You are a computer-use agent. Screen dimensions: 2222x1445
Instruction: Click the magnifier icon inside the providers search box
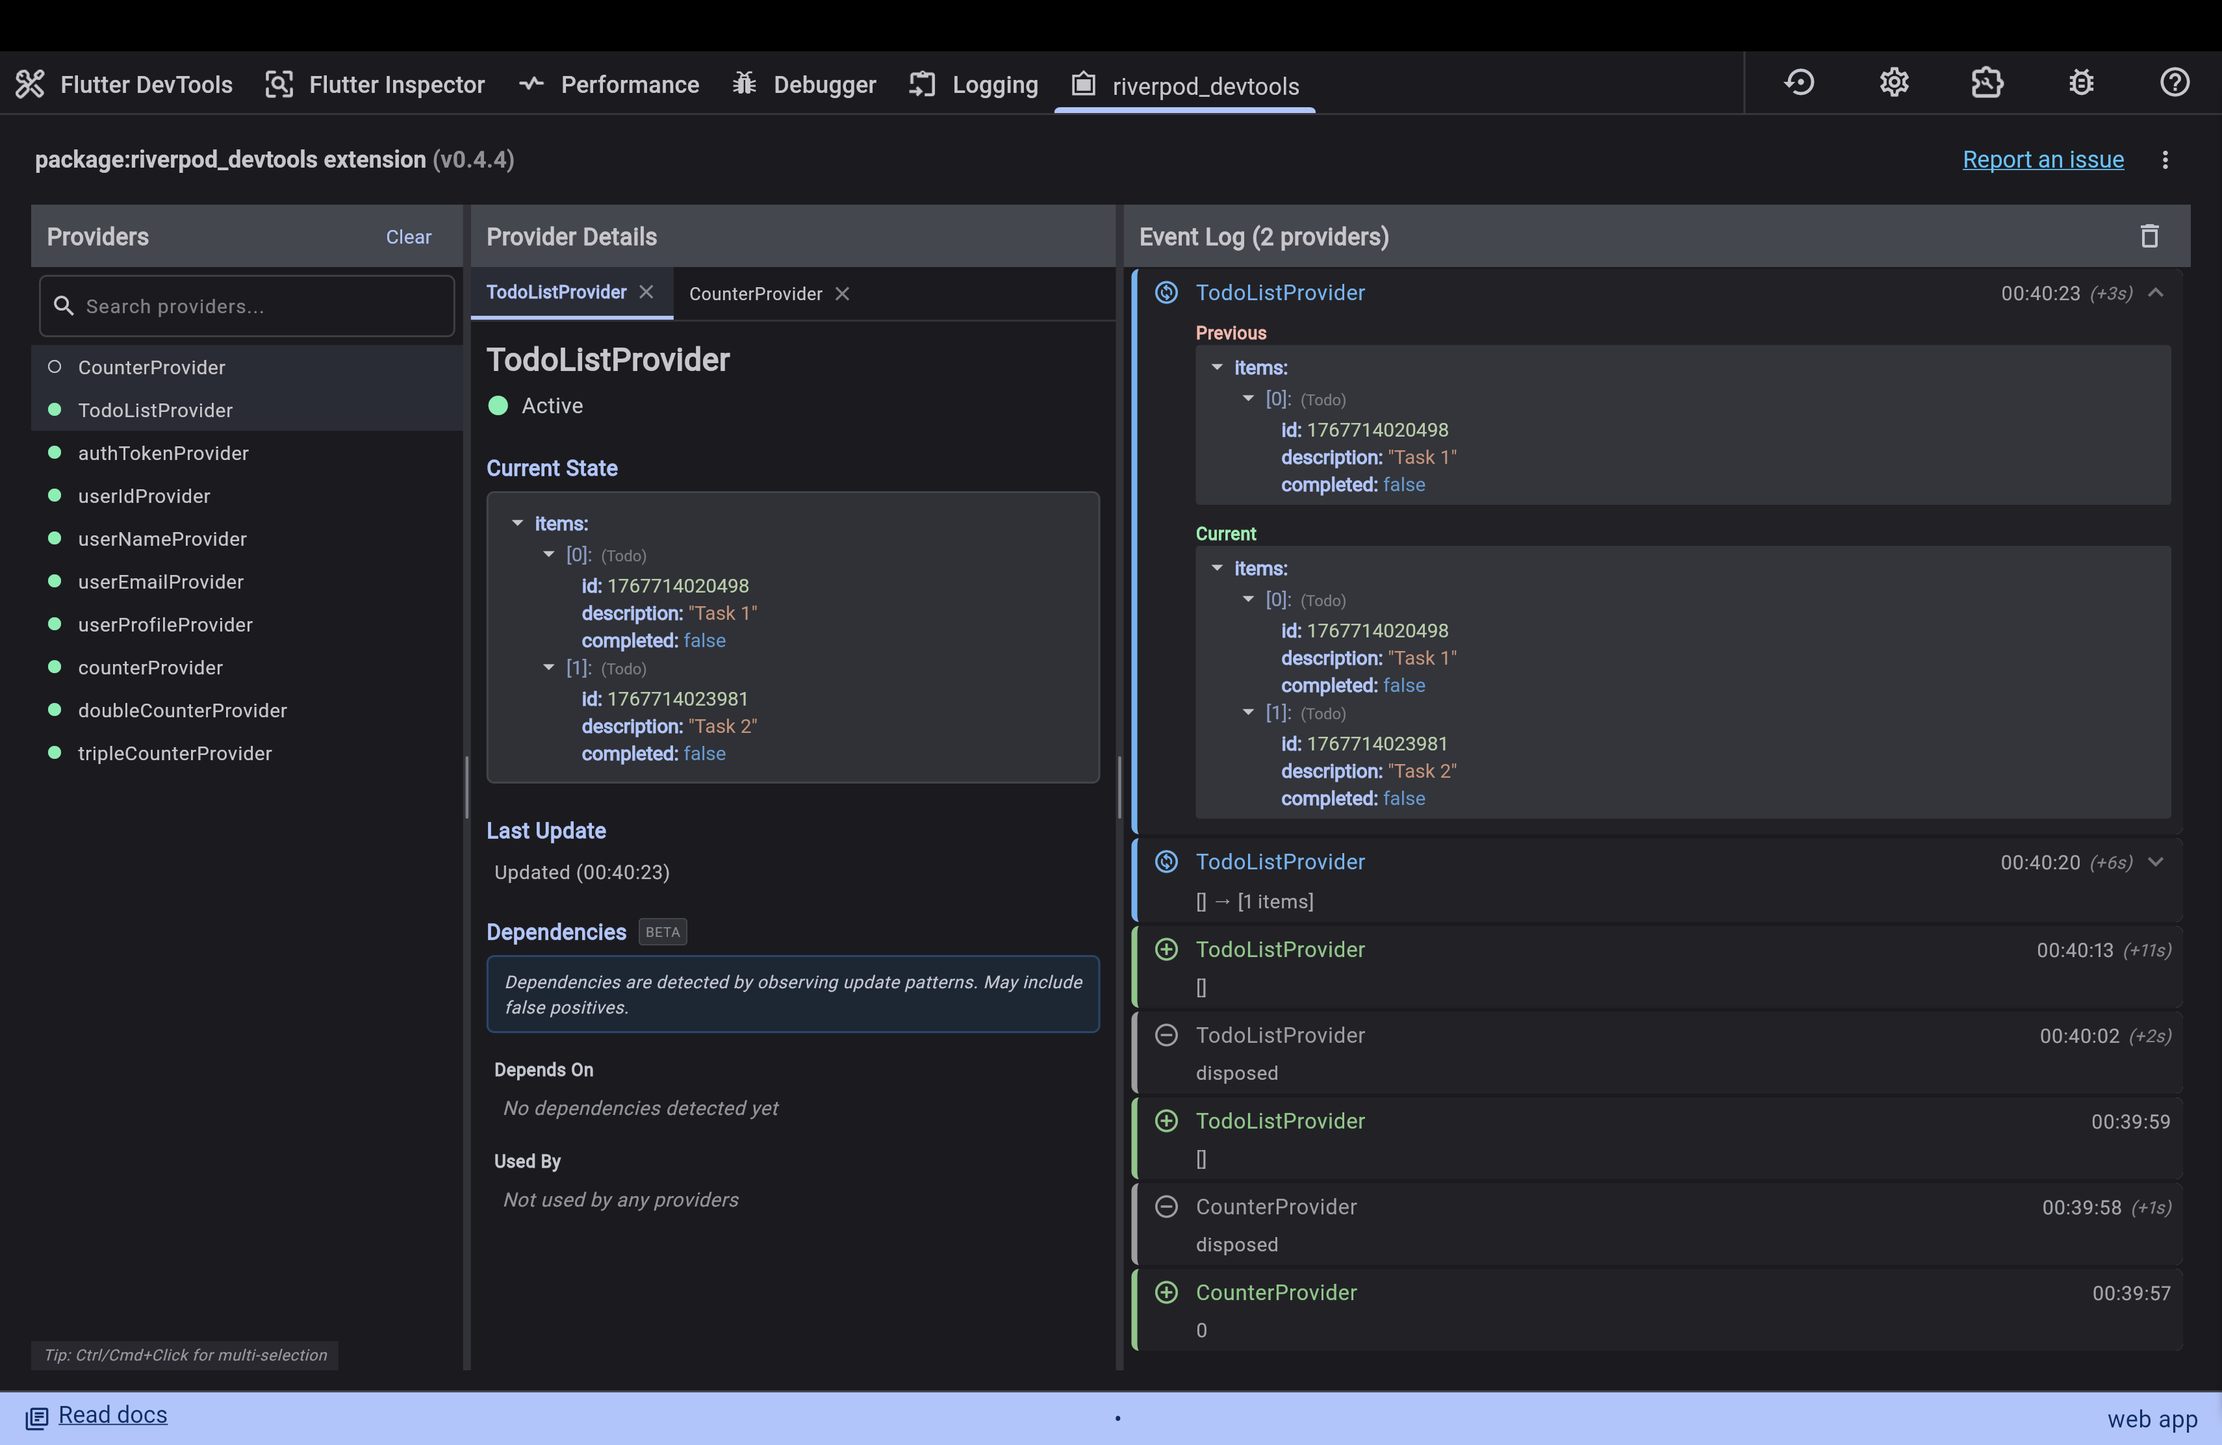[64, 305]
